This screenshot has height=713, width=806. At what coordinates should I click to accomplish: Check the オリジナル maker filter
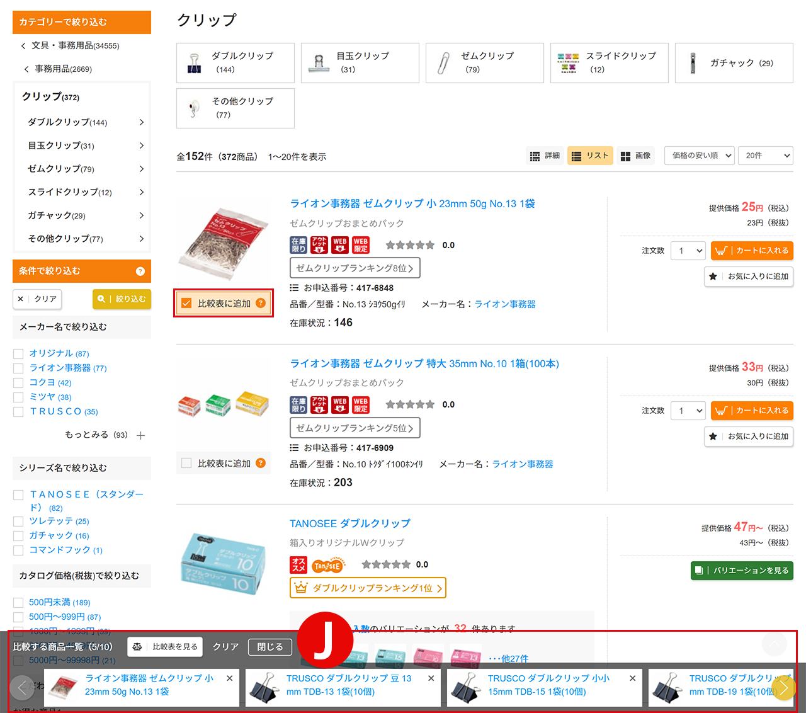[18, 354]
